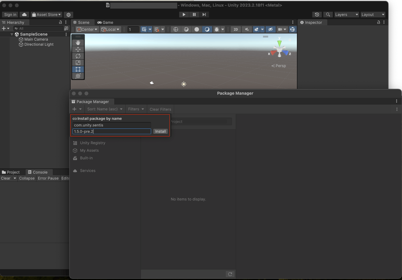Open the Layout dropdown
The image size is (402, 280).
[x=373, y=15]
